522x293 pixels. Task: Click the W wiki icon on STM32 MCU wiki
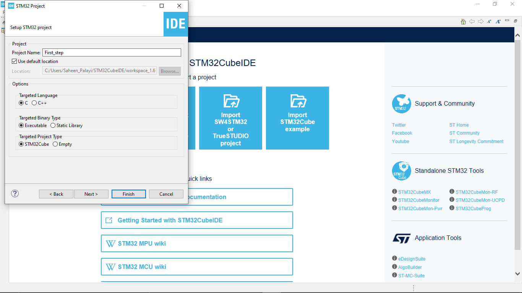click(110, 267)
